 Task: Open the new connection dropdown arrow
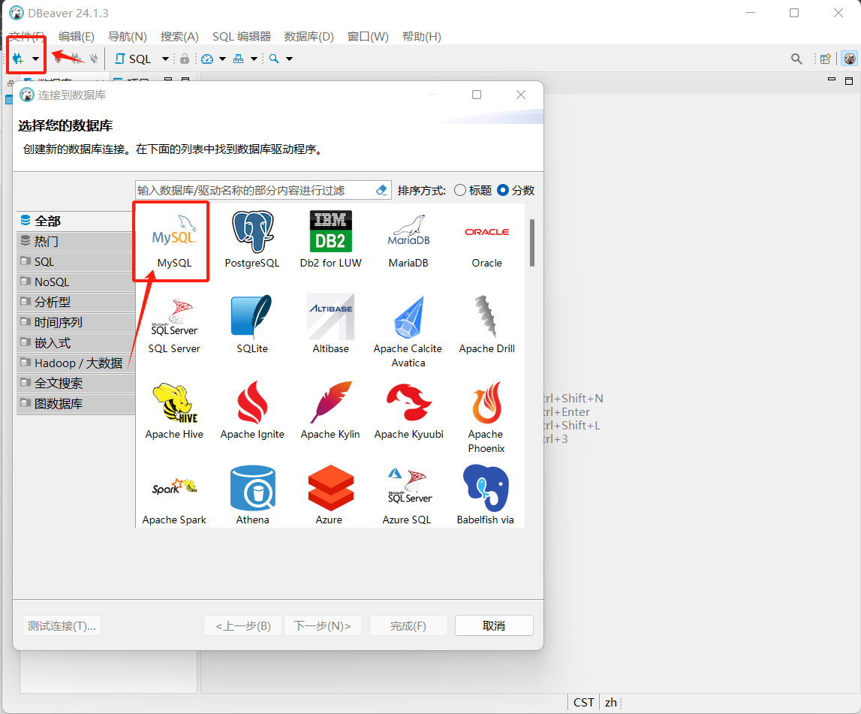click(x=35, y=59)
